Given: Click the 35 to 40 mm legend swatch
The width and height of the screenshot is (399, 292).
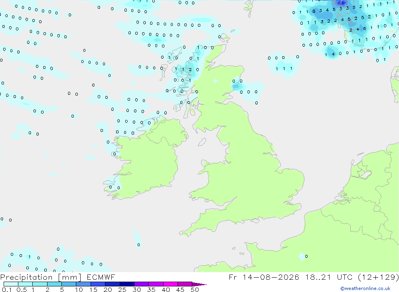Looking at the screenshot, I should 156,284.
